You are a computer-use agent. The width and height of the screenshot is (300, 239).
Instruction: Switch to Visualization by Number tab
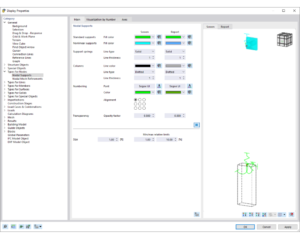pyautogui.click(x=101, y=19)
